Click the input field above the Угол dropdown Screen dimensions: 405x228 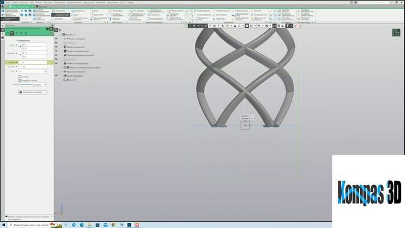coord(34,66)
